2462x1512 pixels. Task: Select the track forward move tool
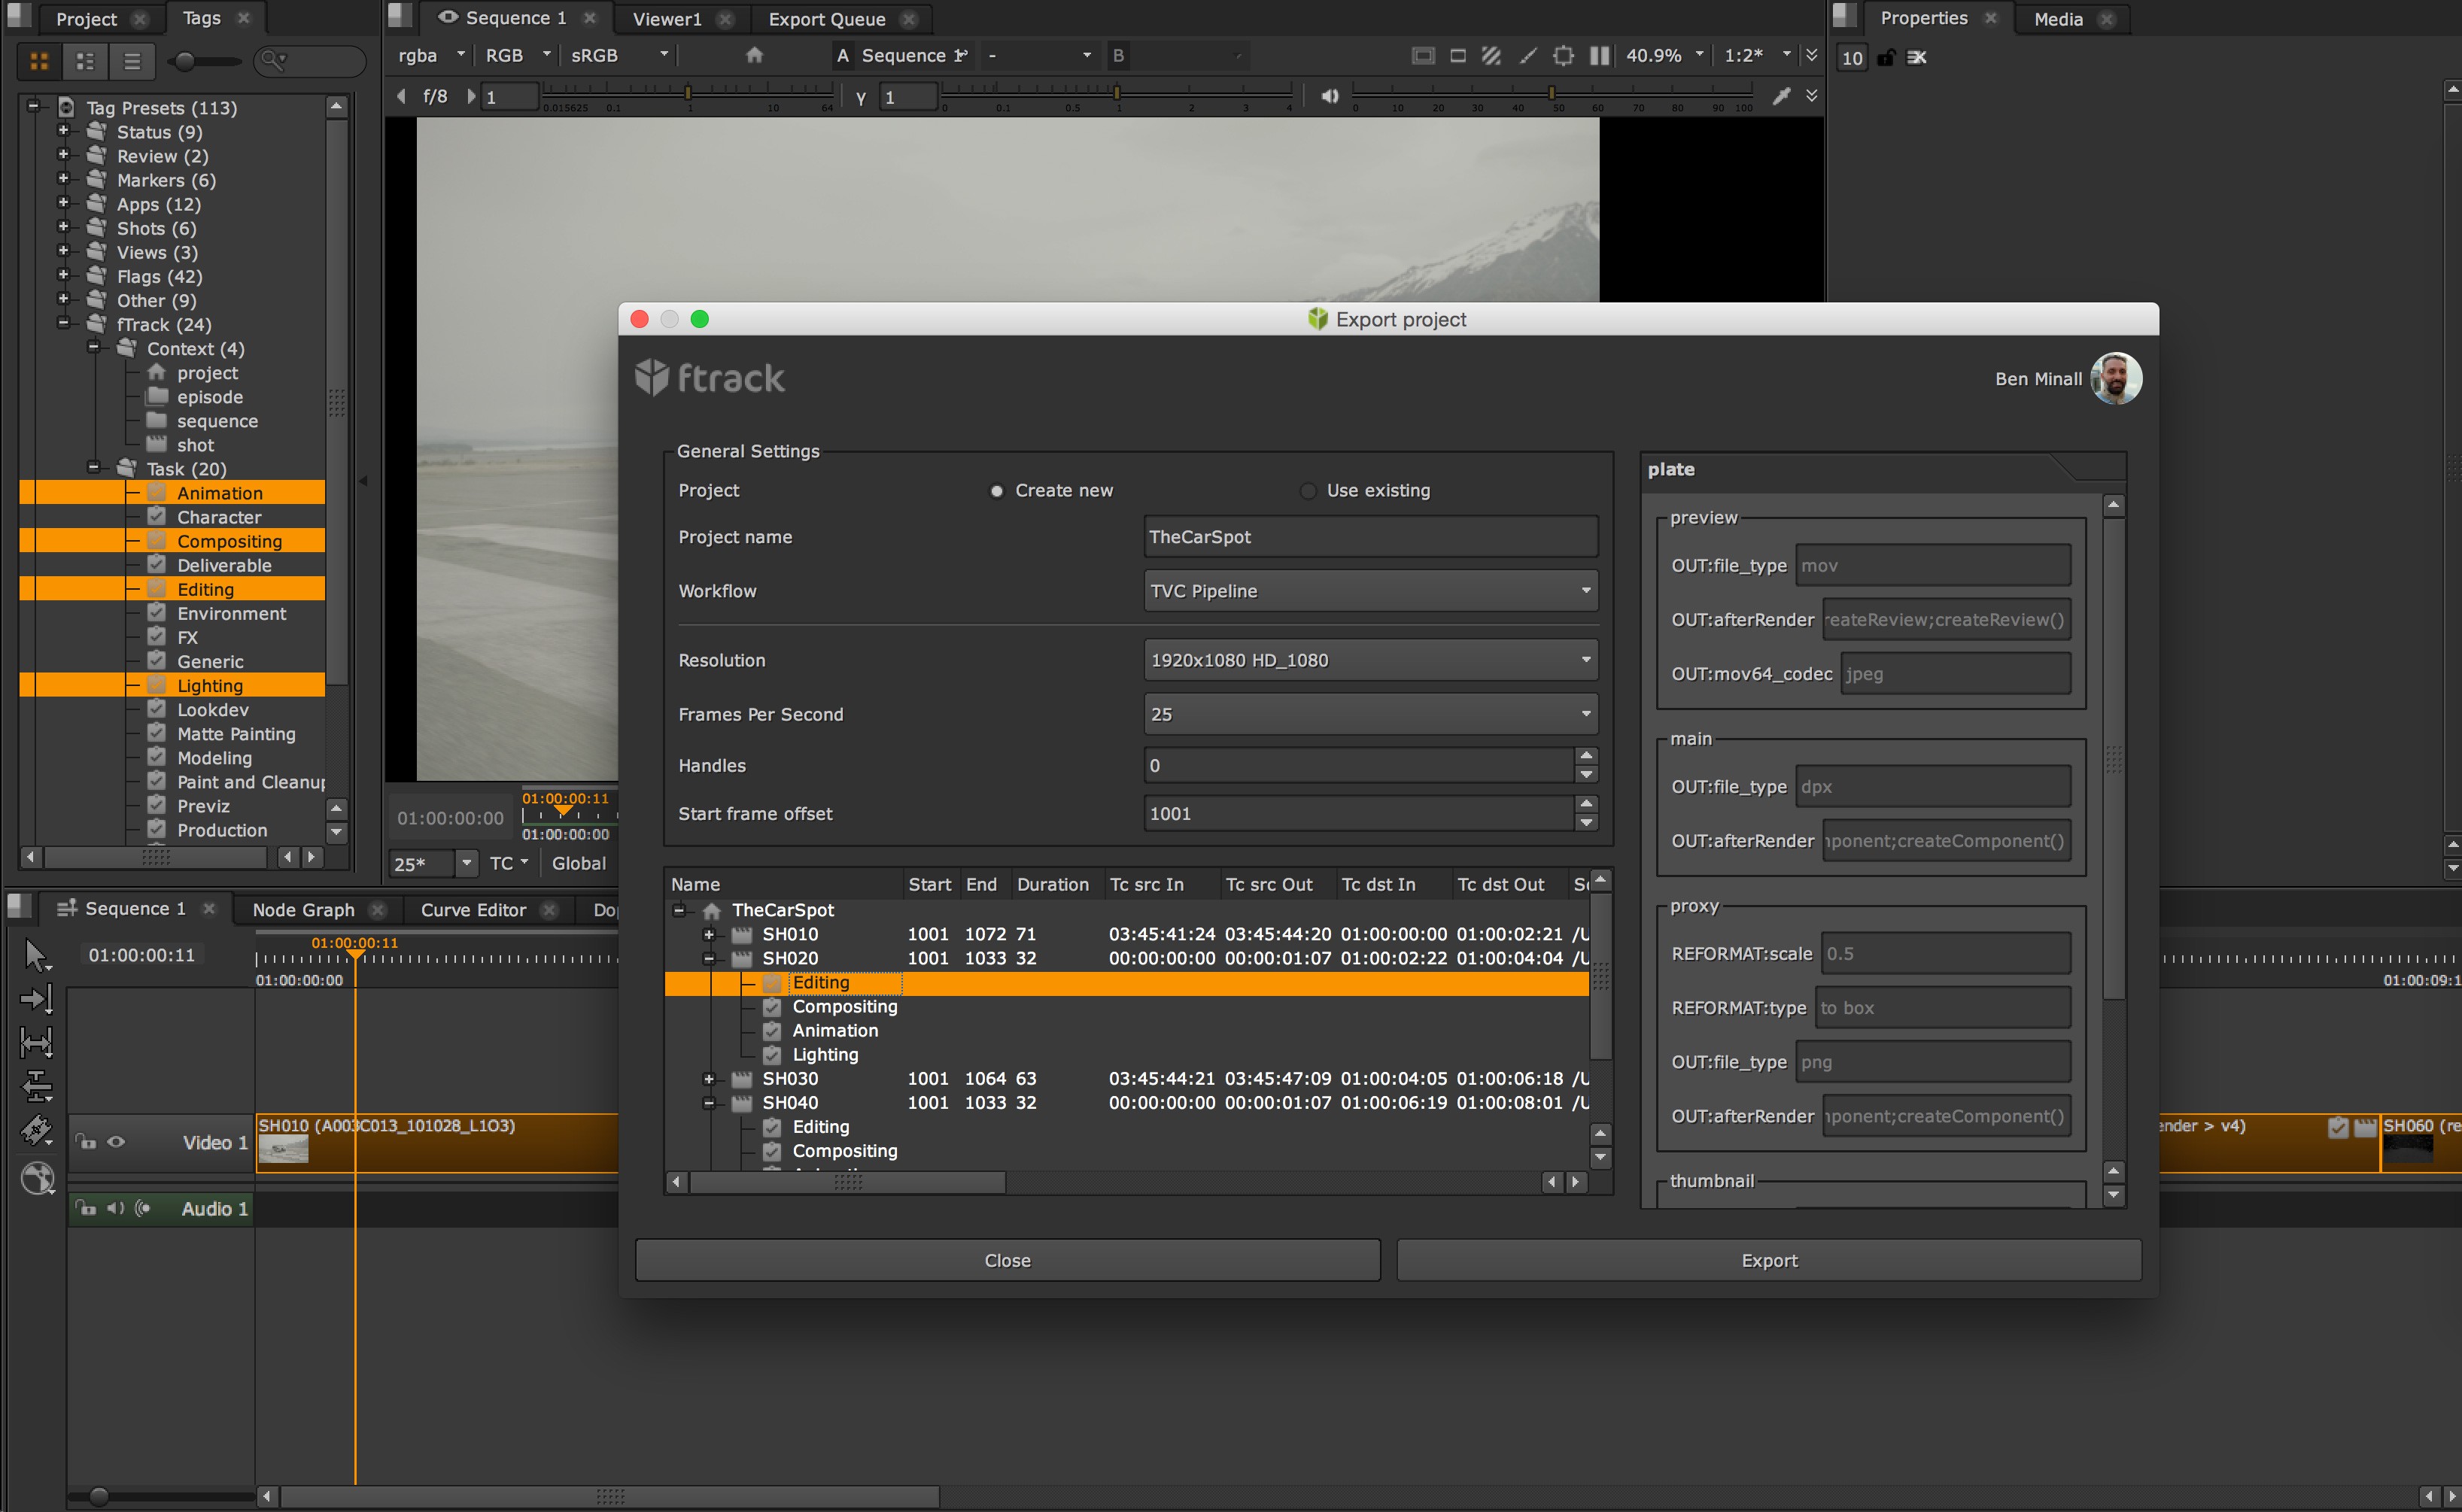[x=37, y=999]
